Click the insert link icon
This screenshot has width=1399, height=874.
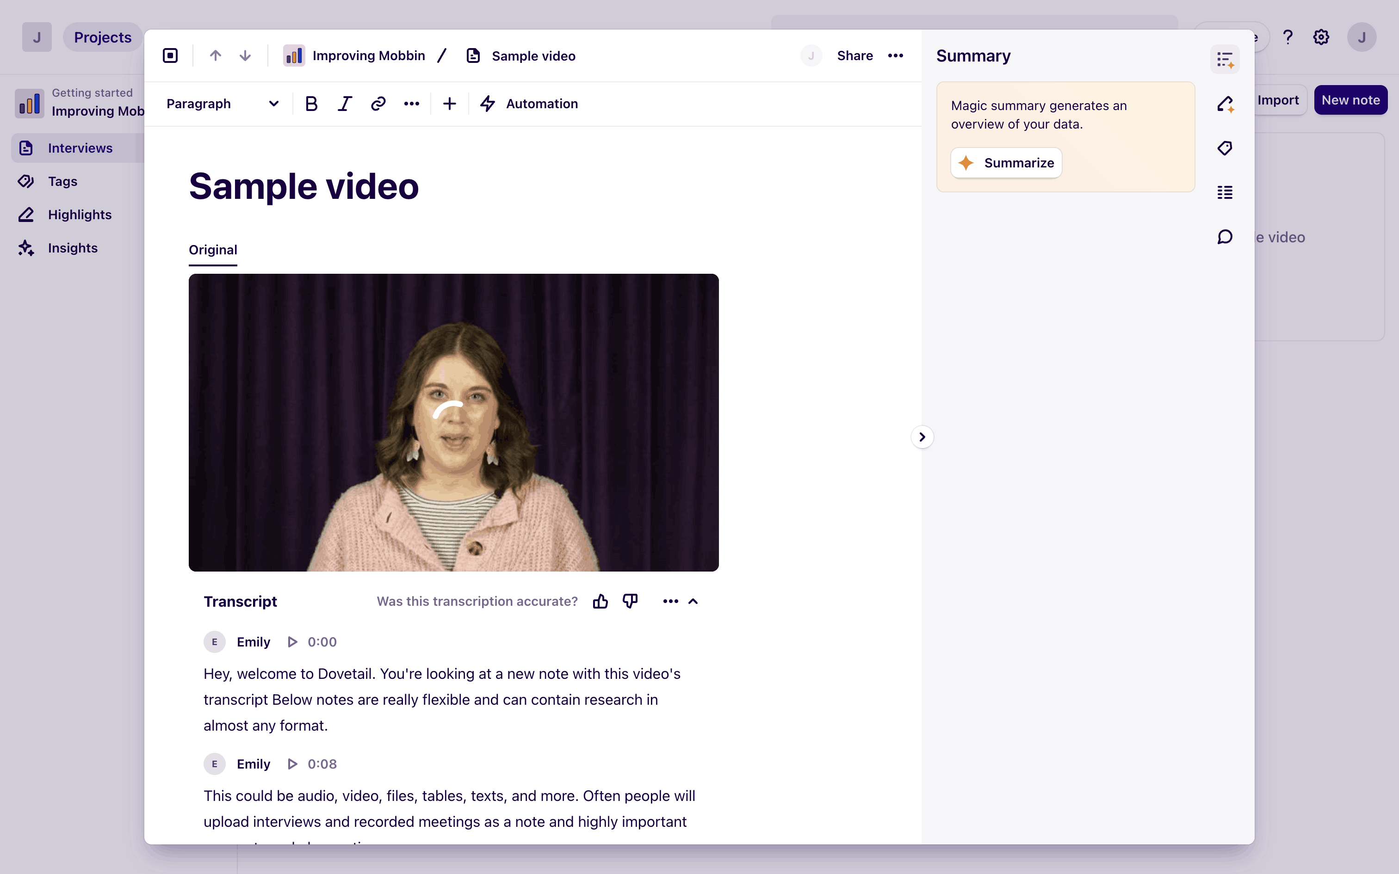pos(378,104)
